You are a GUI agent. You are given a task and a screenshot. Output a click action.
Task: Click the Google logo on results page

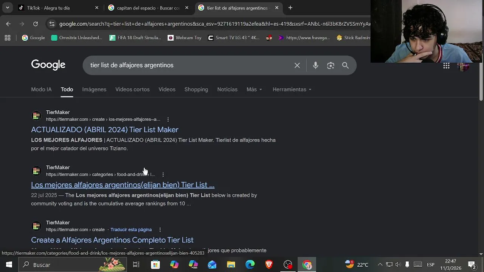[48, 65]
